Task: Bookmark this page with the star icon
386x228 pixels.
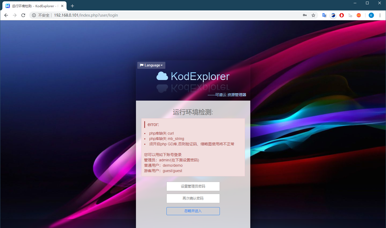Action: pos(313,15)
